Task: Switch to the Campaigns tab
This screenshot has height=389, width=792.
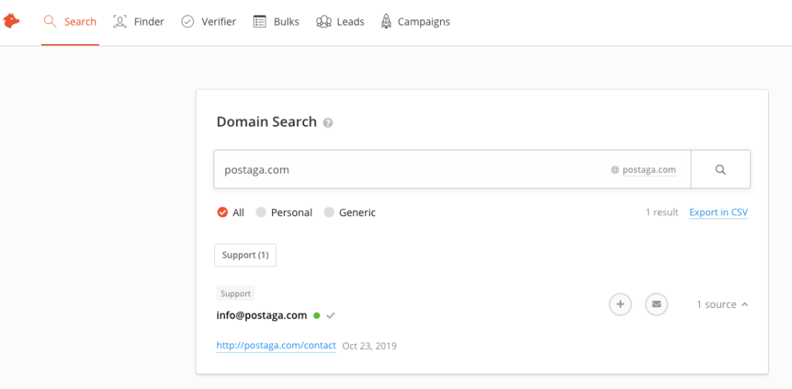Action: (x=415, y=22)
